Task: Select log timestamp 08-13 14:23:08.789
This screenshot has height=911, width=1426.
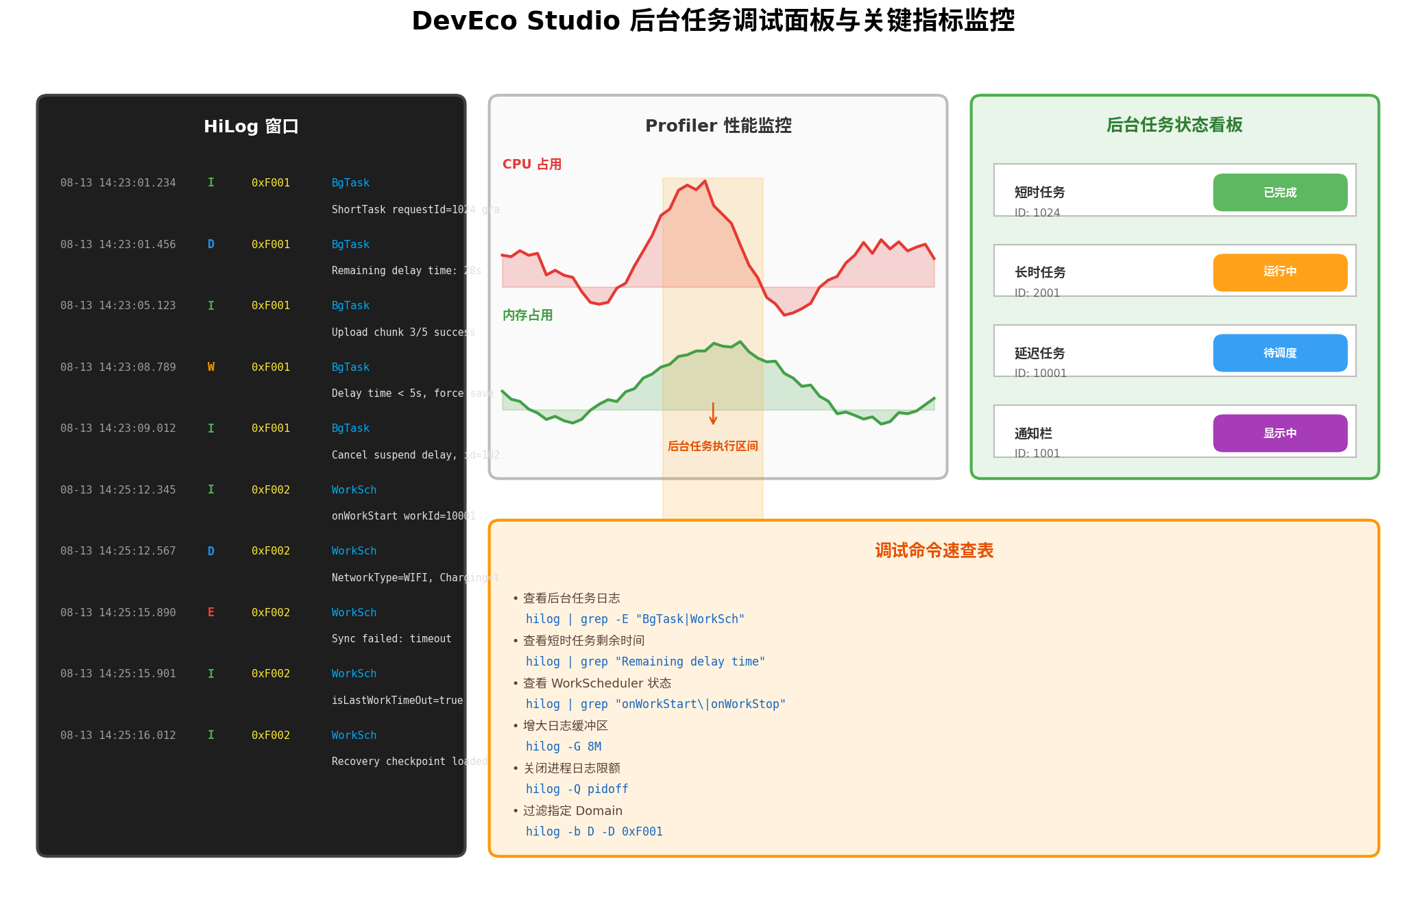Action: [x=118, y=367]
